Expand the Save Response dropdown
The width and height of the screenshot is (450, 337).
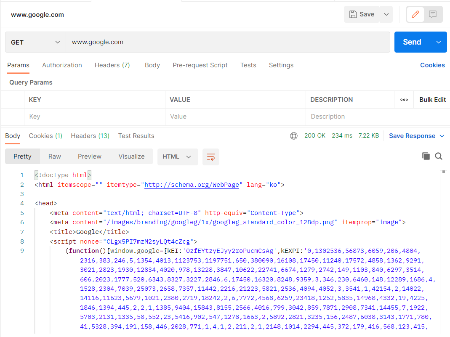point(442,136)
